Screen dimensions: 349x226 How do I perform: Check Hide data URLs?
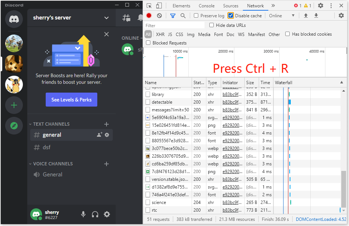coord(212,25)
